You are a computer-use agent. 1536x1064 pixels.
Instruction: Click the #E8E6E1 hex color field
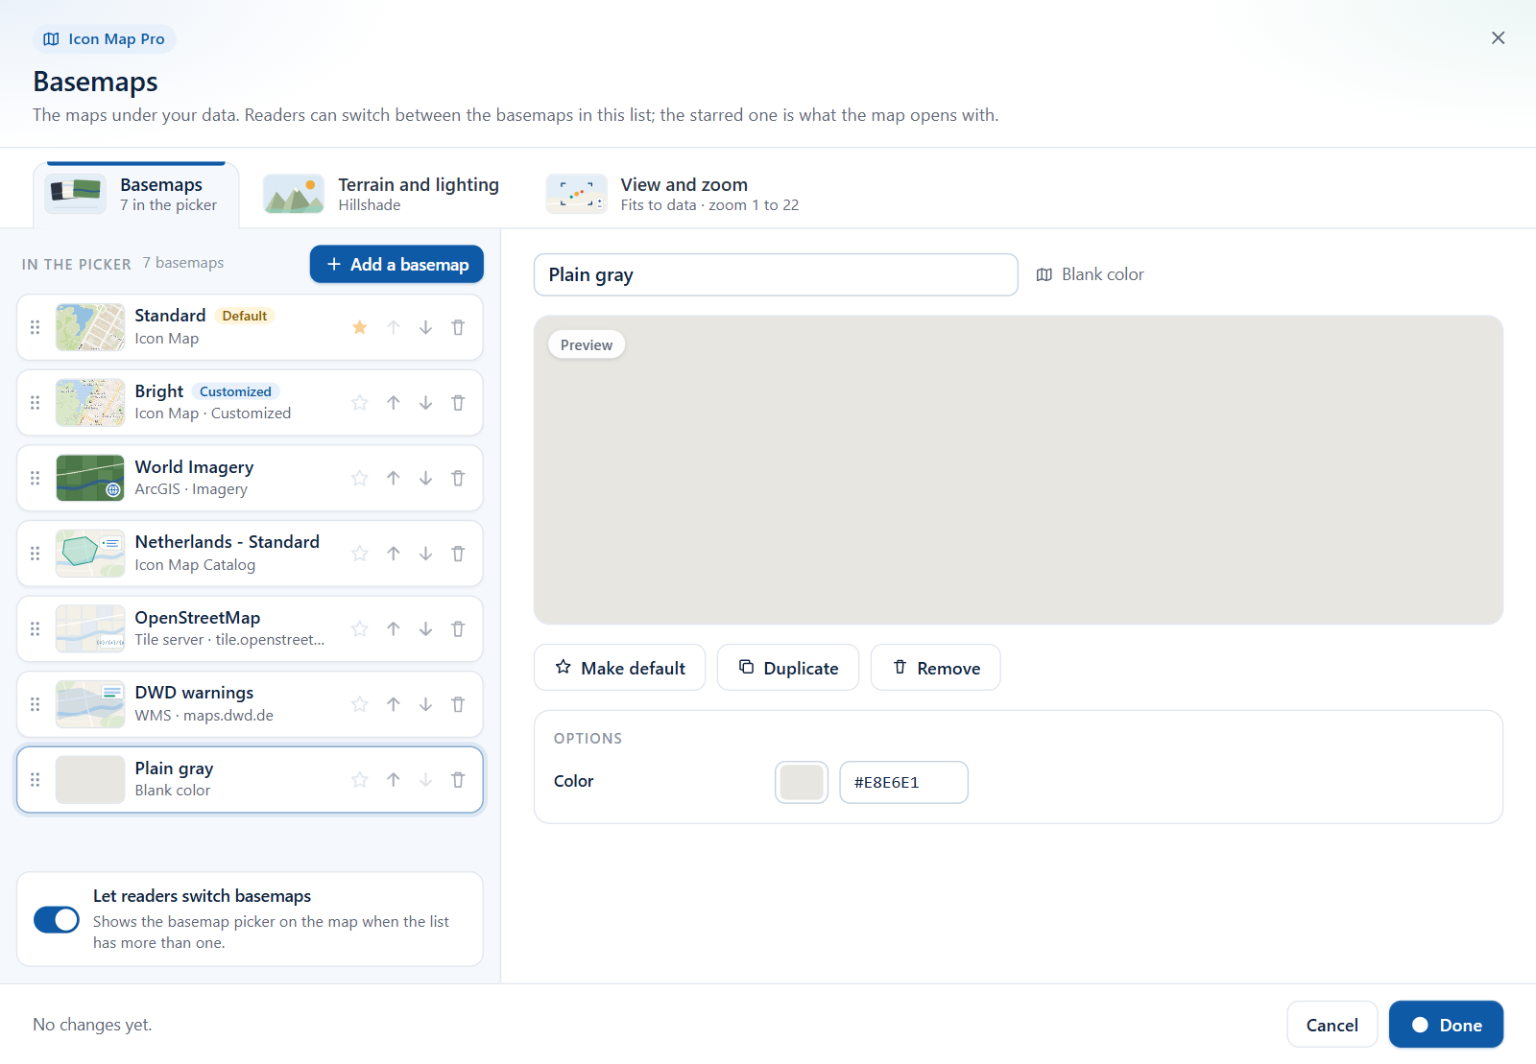pos(903,782)
